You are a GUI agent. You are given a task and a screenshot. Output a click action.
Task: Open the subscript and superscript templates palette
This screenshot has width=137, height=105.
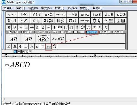[x=36, y=20]
